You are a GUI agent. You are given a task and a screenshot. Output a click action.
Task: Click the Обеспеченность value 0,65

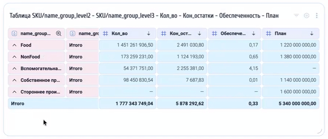pos(254,57)
